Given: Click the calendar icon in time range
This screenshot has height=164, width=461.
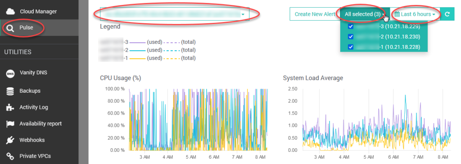Looking at the screenshot, I should 397,14.
